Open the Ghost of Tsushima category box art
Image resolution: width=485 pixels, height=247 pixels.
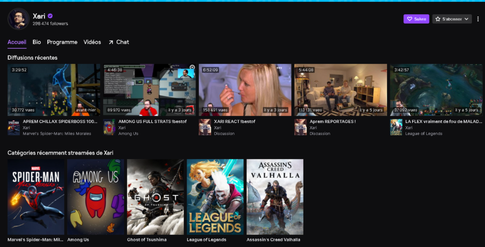pyautogui.click(x=155, y=197)
